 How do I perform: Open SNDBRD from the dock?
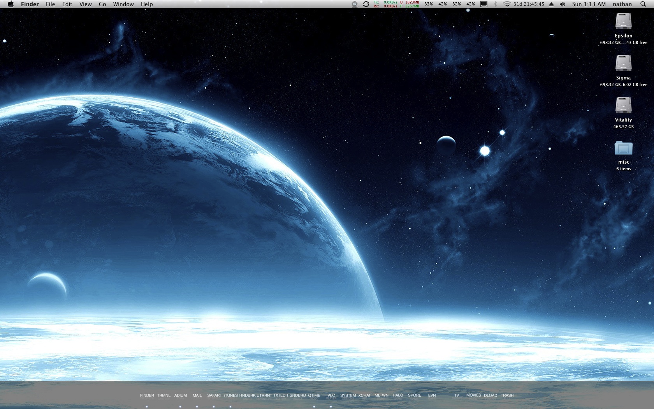pos(298,395)
